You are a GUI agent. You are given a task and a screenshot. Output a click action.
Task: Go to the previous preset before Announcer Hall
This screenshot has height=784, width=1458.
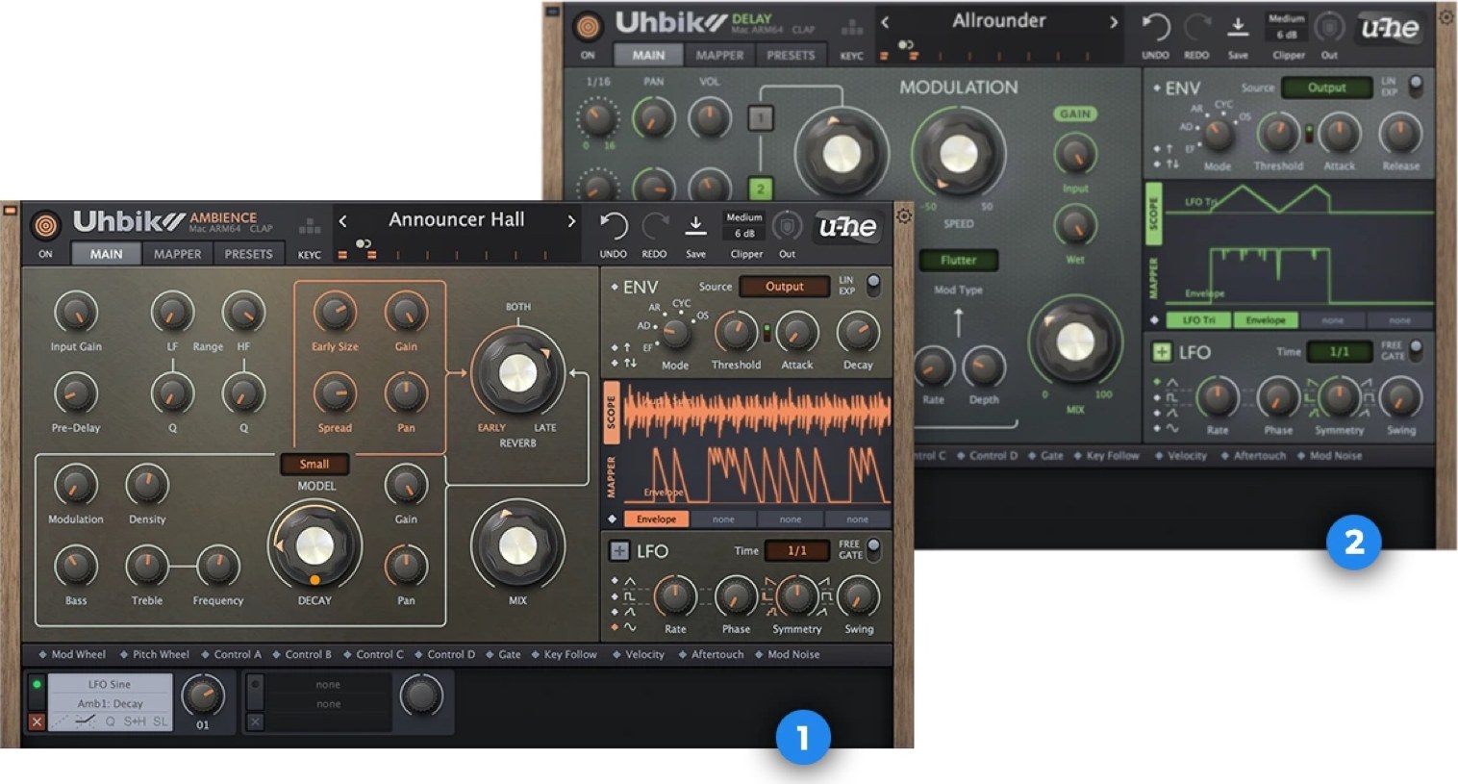tap(343, 221)
